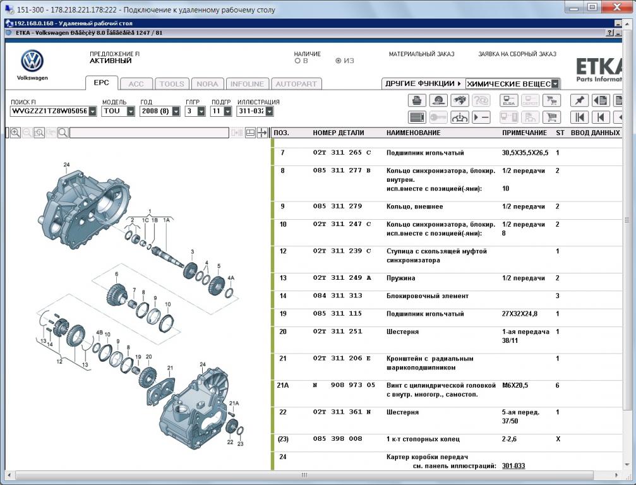Click the double shopping carts icon
The width and height of the screenshot is (636, 485).
[x=551, y=100]
